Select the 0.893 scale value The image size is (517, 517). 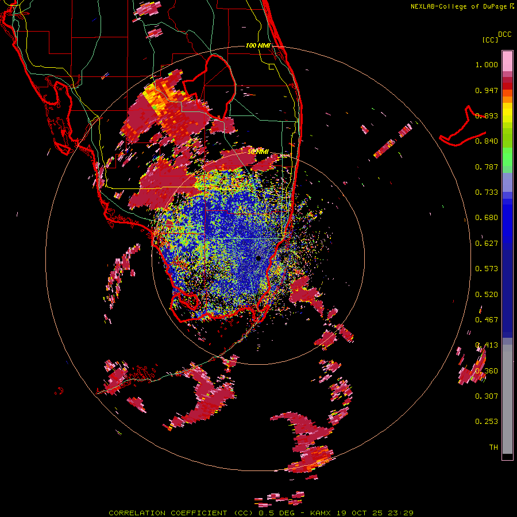pos(487,115)
